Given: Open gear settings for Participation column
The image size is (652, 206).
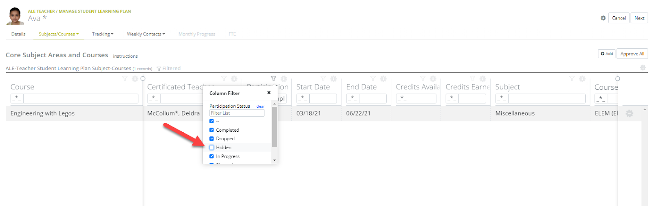Looking at the screenshot, I should coord(284,79).
